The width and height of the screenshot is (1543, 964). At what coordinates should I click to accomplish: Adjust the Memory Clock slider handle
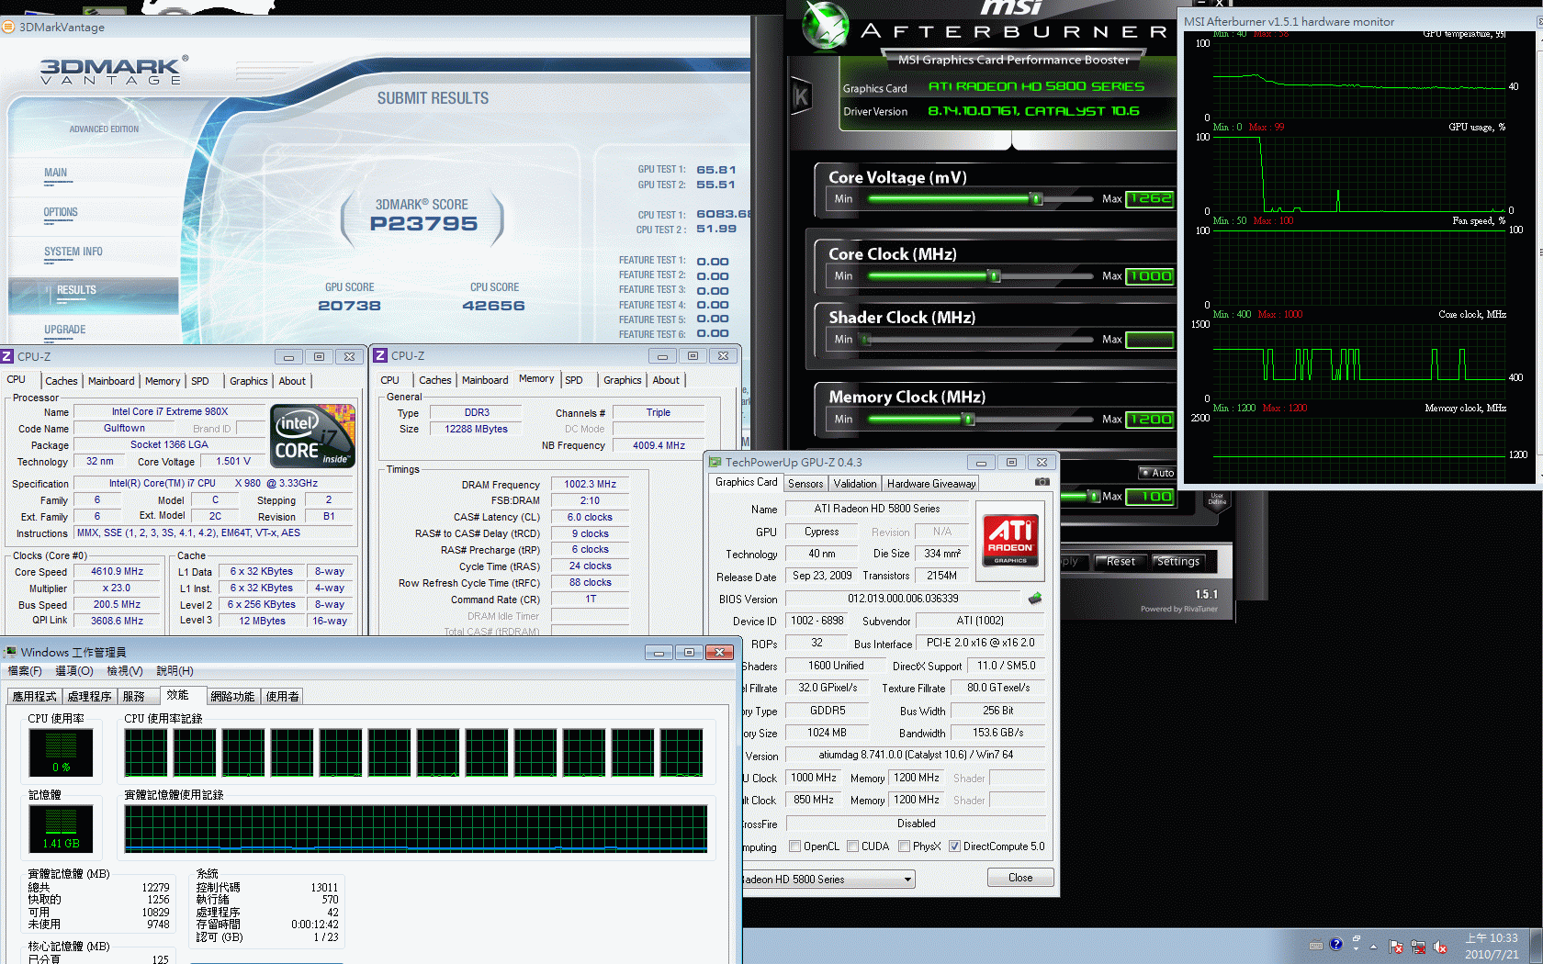[968, 420]
